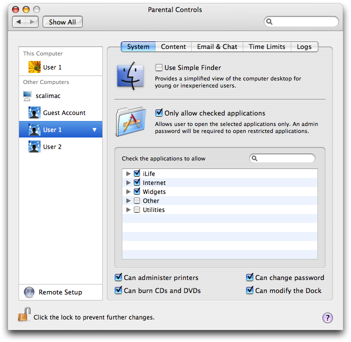Uncheck Only allow checked applications

pyautogui.click(x=159, y=112)
